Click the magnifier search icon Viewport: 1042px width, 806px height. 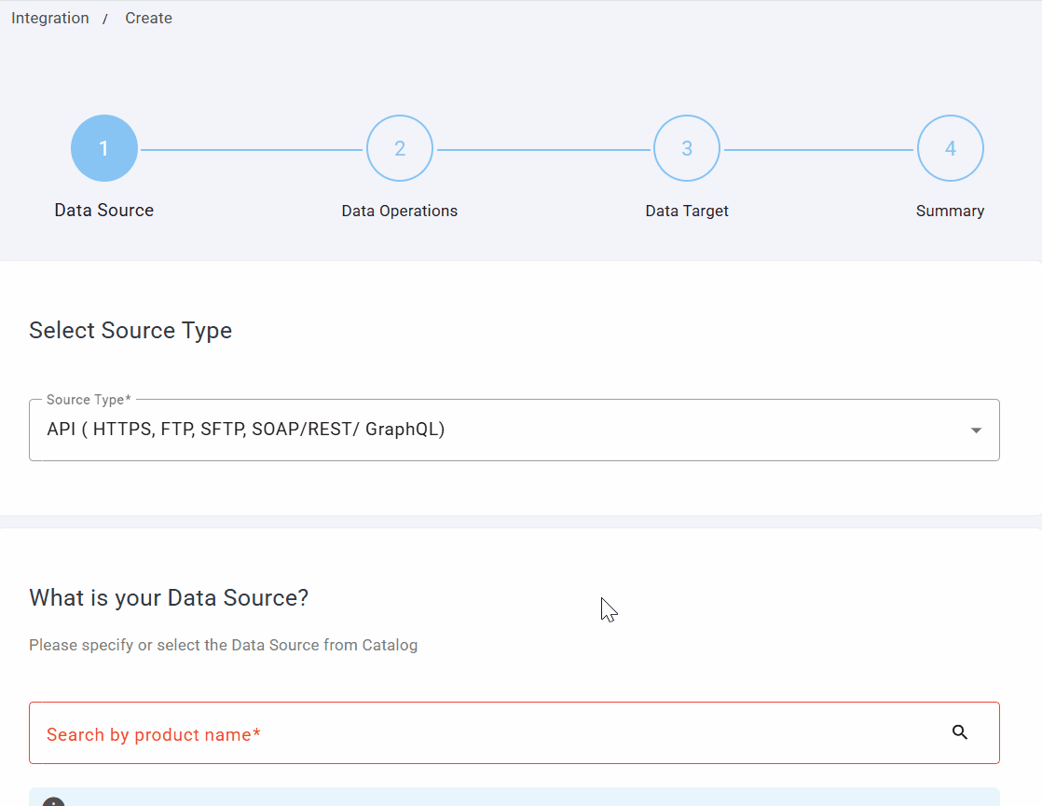click(x=960, y=732)
